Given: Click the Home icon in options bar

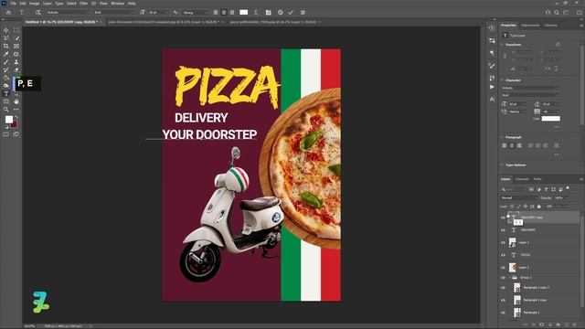Looking at the screenshot, I should pyautogui.click(x=8, y=12).
